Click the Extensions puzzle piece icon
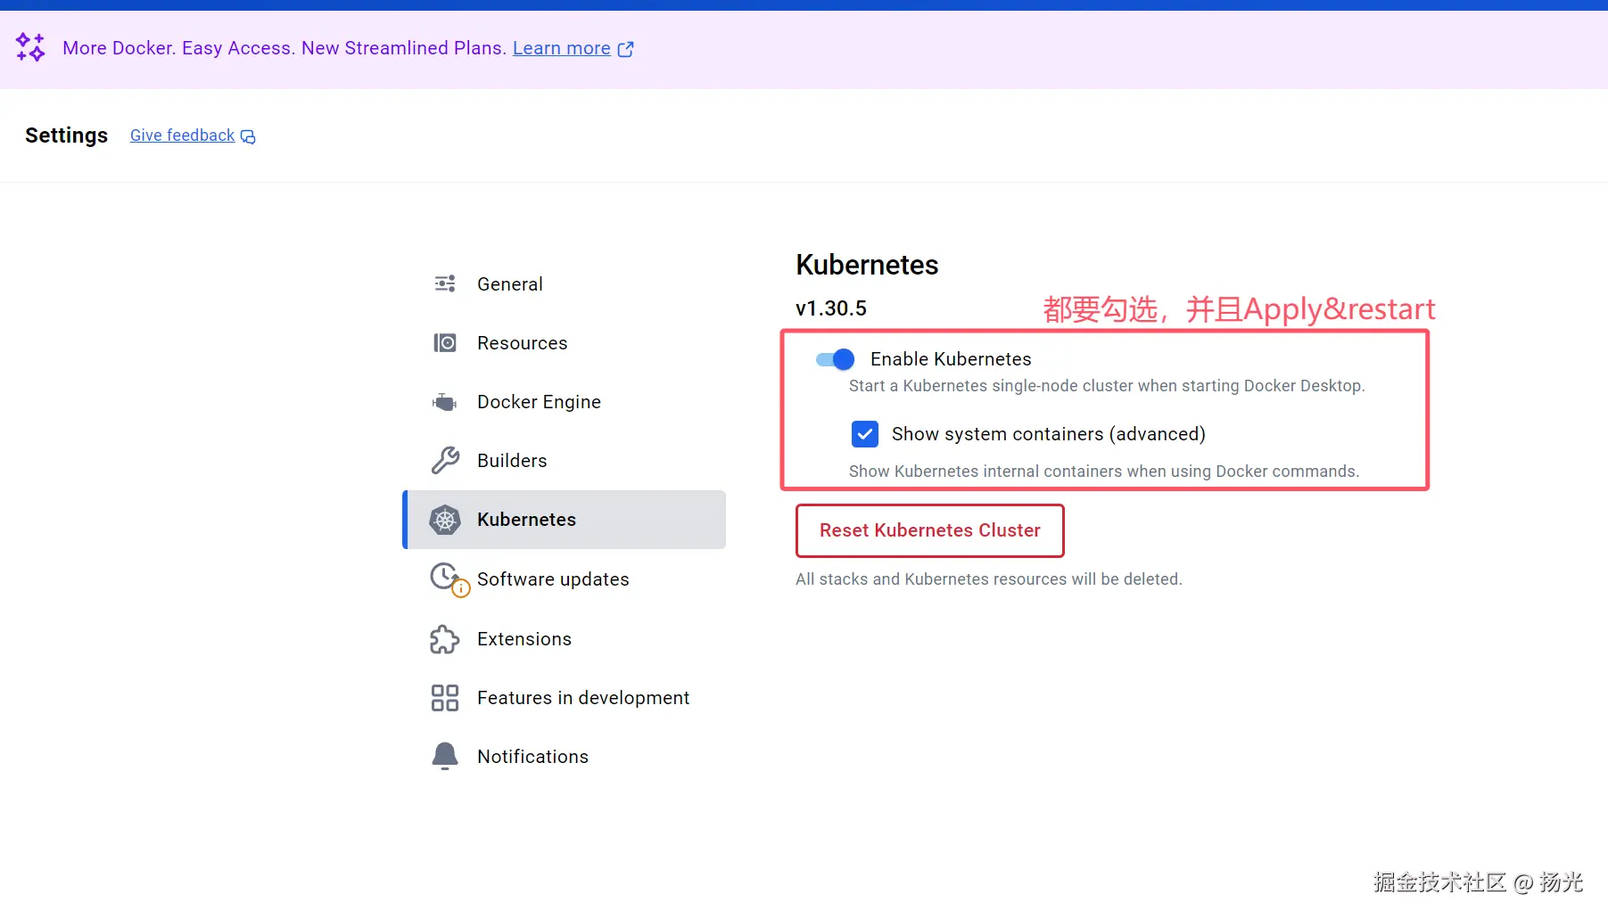Screen dimensions: 1608x919 point(445,639)
